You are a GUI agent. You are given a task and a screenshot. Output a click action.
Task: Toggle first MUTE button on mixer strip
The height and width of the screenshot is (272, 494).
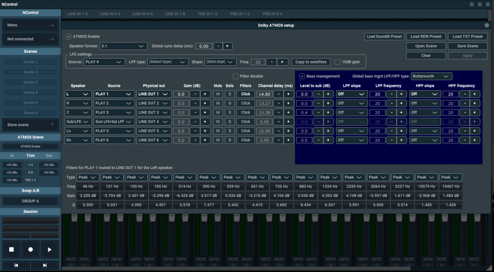tap(71, 259)
